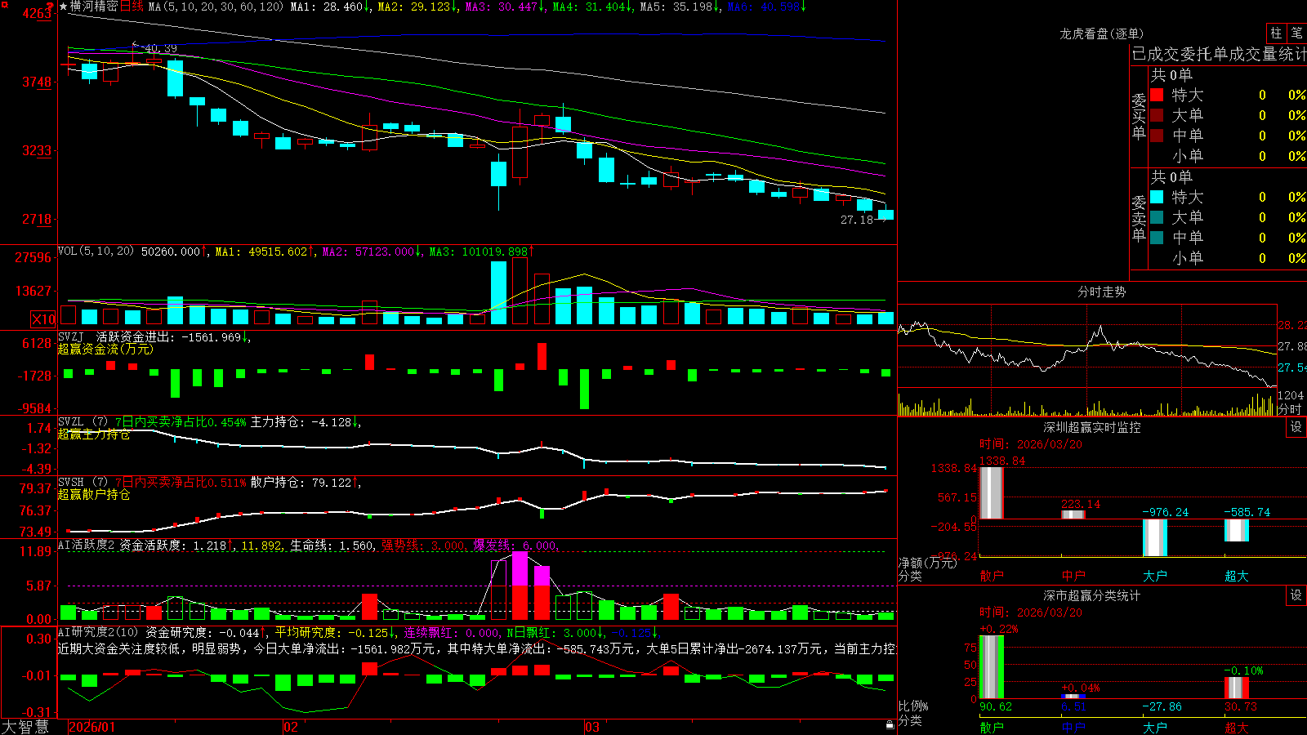Screen dimensions: 1307x735
Task: Click the dark red 中单 buy-order swatch
Action: [1157, 135]
